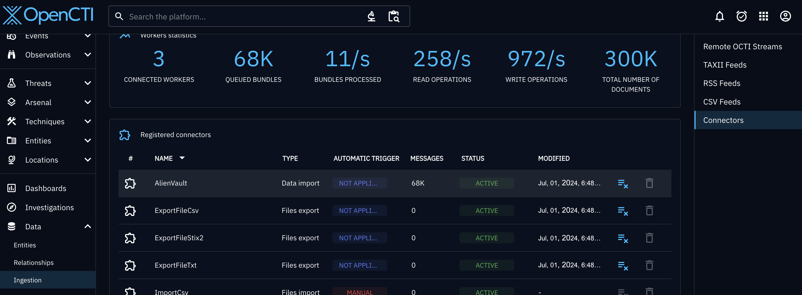This screenshot has width=802, height=295.
Task: Click the ExportFileTxt row puzzle icon
Action: point(130,265)
